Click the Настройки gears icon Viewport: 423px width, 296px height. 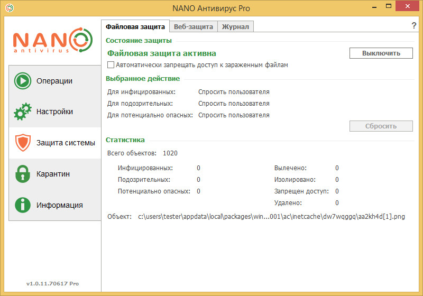tap(23, 112)
